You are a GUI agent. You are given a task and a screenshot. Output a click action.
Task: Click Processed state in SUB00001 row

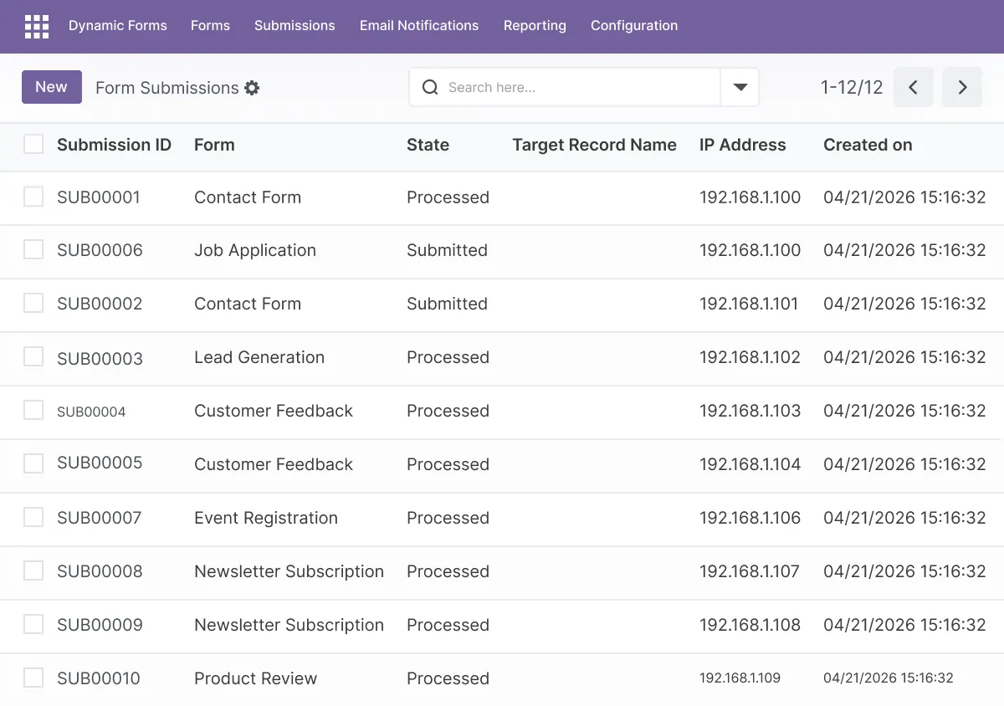[x=448, y=197]
